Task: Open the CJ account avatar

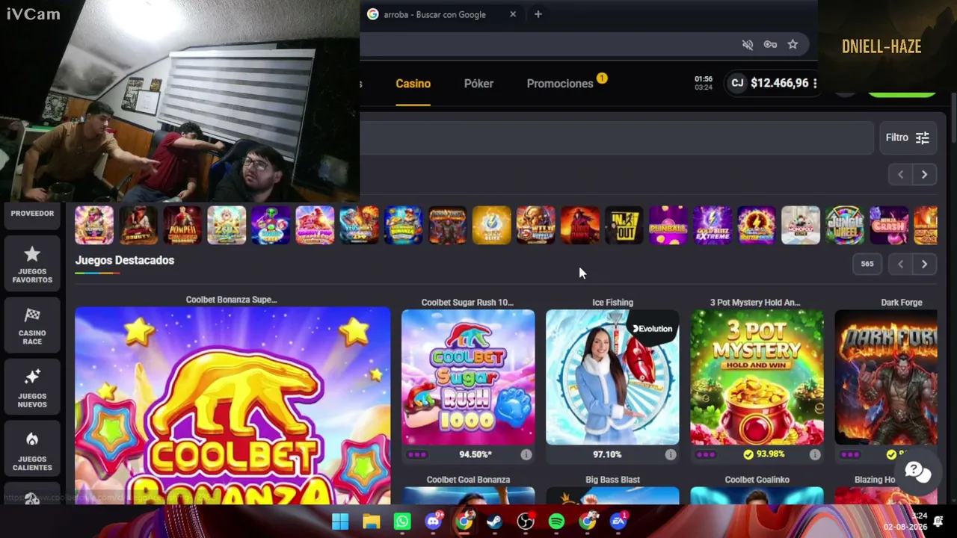Action: tap(737, 83)
